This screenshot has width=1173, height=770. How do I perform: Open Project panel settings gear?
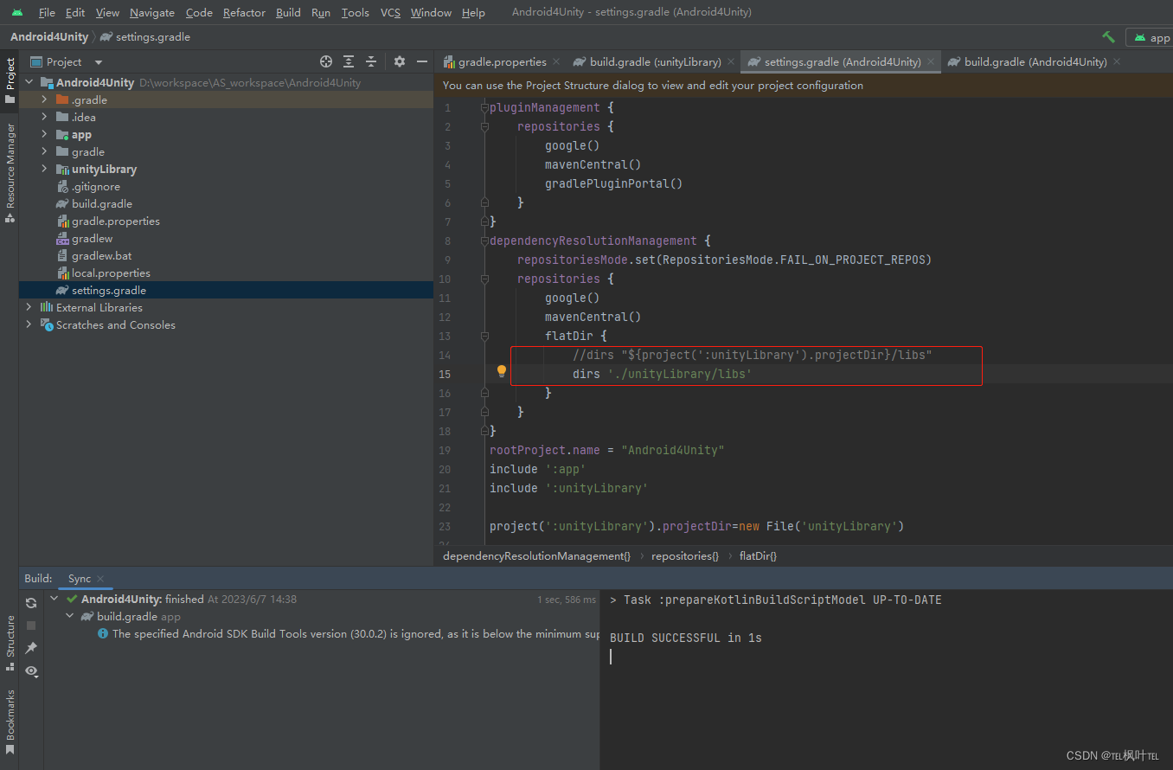tap(399, 61)
